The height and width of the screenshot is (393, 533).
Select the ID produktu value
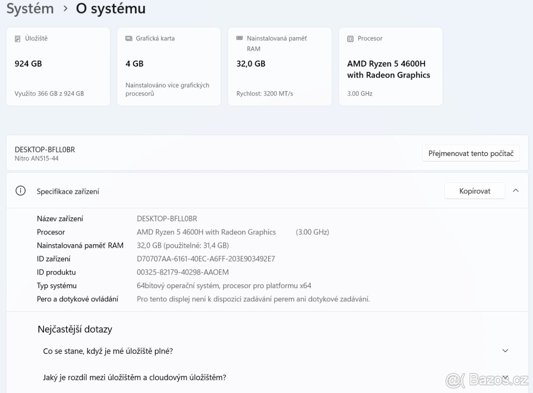[x=183, y=272]
